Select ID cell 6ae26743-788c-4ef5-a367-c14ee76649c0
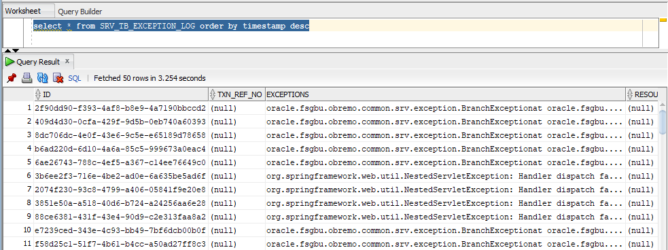This screenshot has height=250, width=668. click(121, 162)
